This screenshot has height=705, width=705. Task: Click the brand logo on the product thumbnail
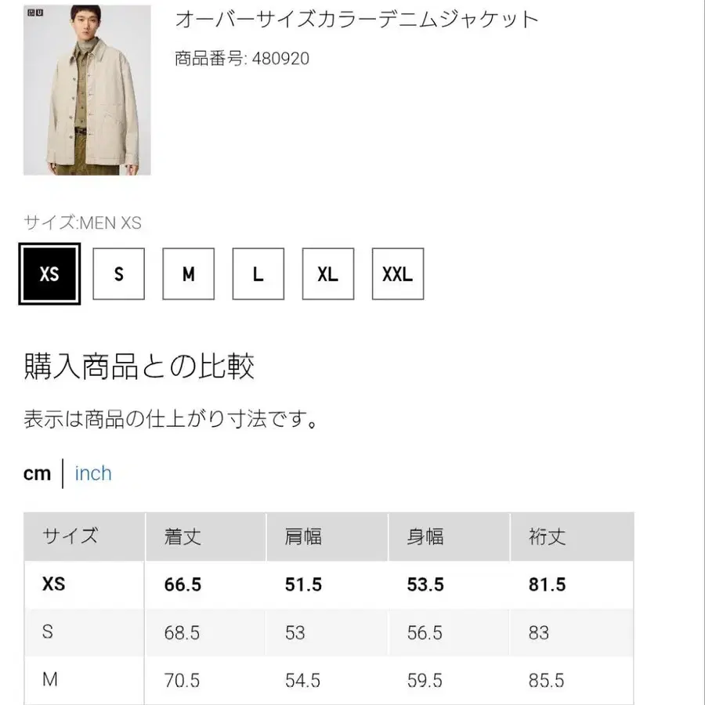(x=37, y=12)
